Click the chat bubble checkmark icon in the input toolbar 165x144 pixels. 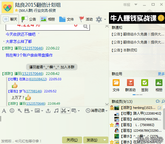tap(74, 111)
